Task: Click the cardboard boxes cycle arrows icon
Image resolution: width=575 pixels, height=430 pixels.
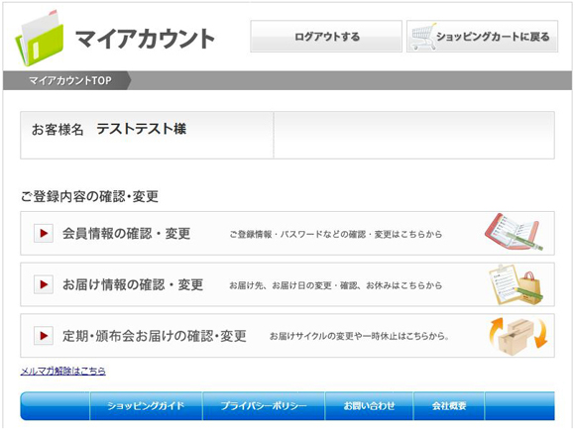Action: 518,336
